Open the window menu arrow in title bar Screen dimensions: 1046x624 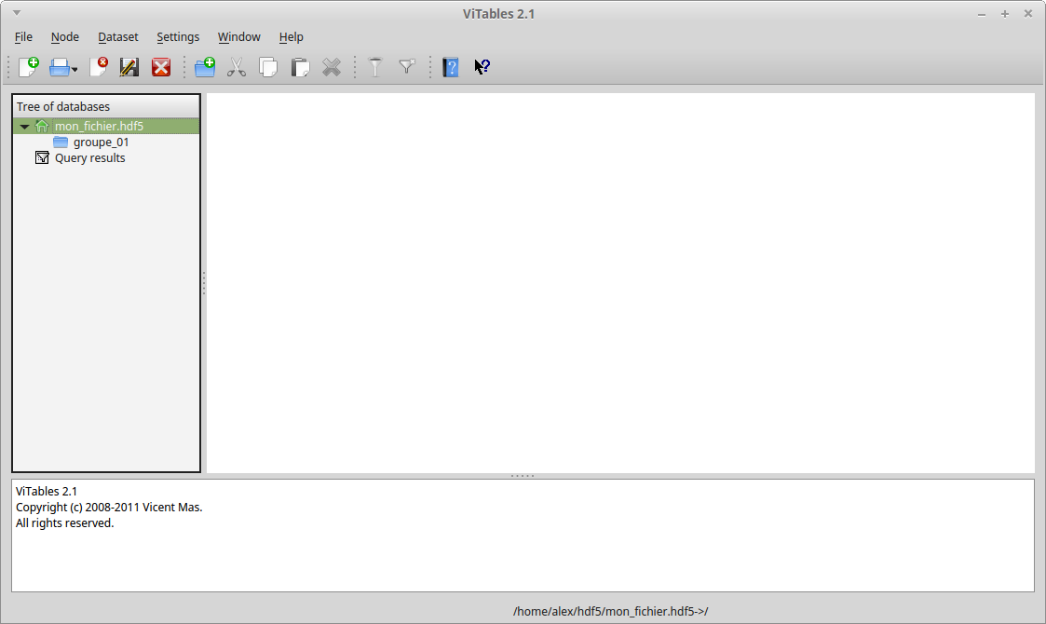(17, 13)
